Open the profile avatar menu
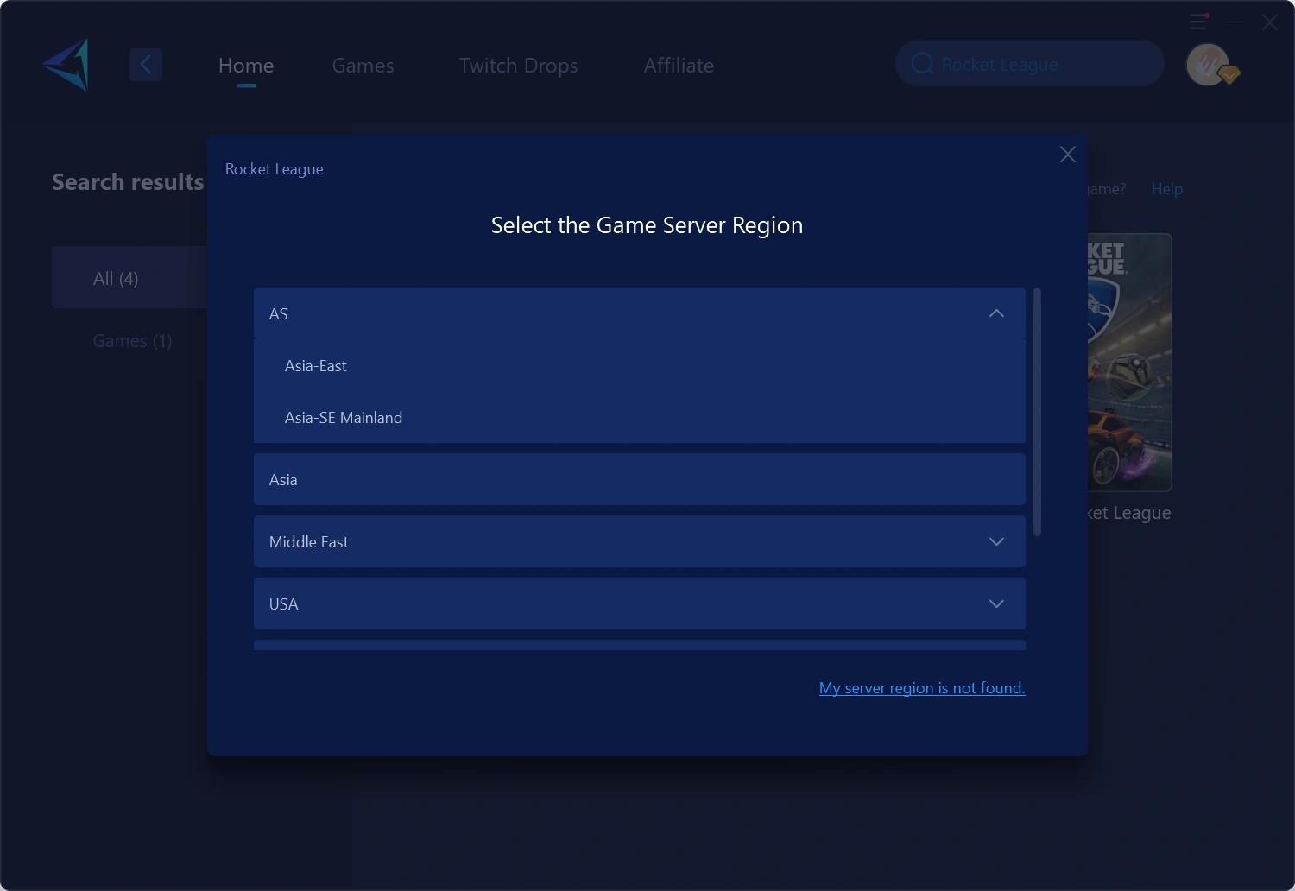The image size is (1295, 891). (1208, 64)
